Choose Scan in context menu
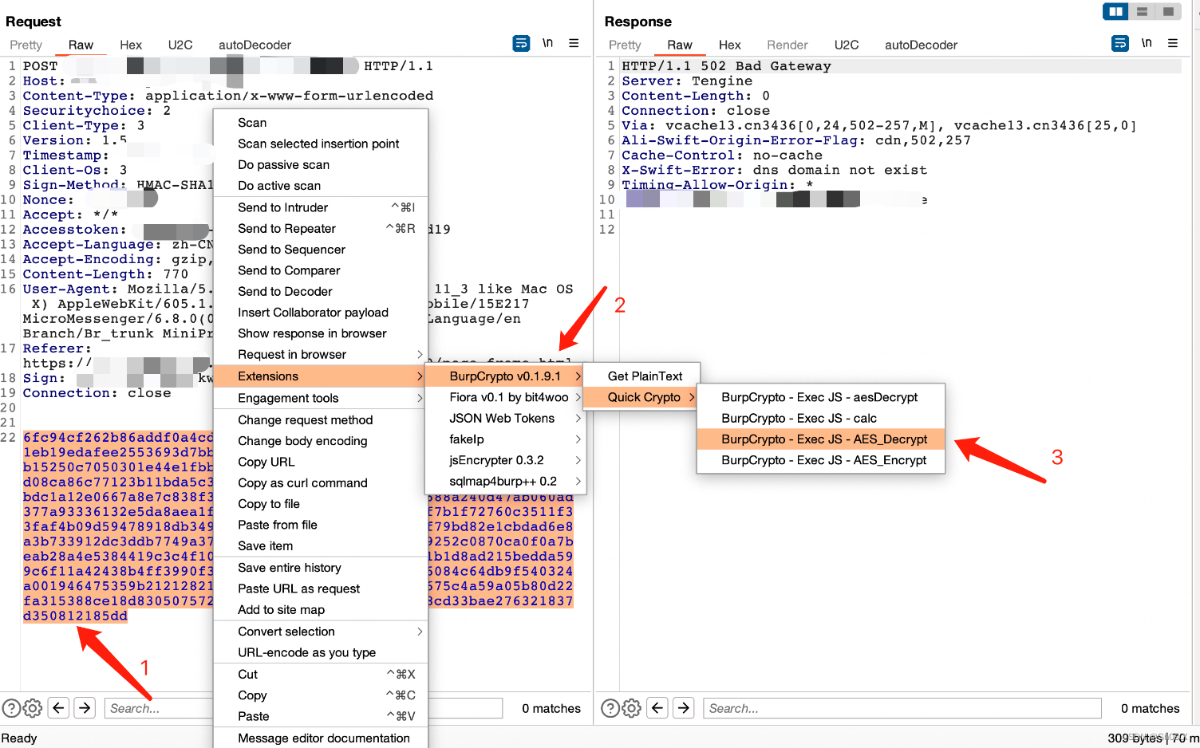 pyautogui.click(x=321, y=123)
